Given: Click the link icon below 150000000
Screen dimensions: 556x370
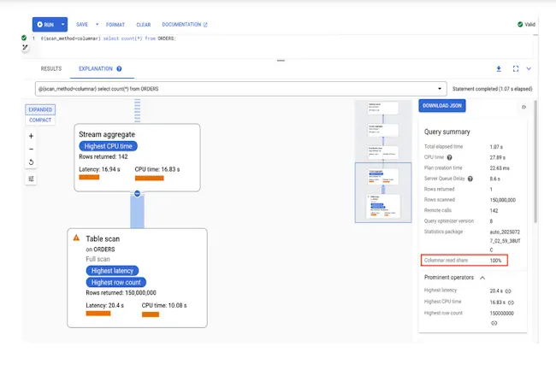Looking at the screenshot, I should (494, 323).
